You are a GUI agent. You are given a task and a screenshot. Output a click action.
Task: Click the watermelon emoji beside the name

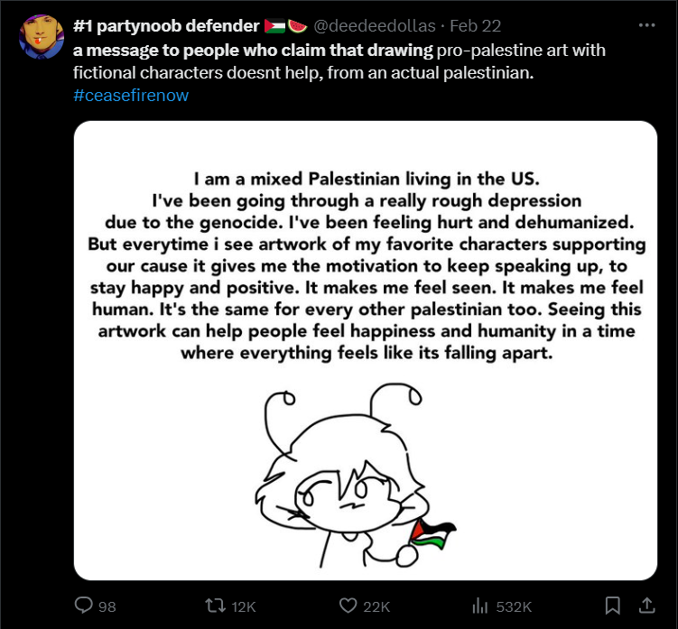[297, 25]
